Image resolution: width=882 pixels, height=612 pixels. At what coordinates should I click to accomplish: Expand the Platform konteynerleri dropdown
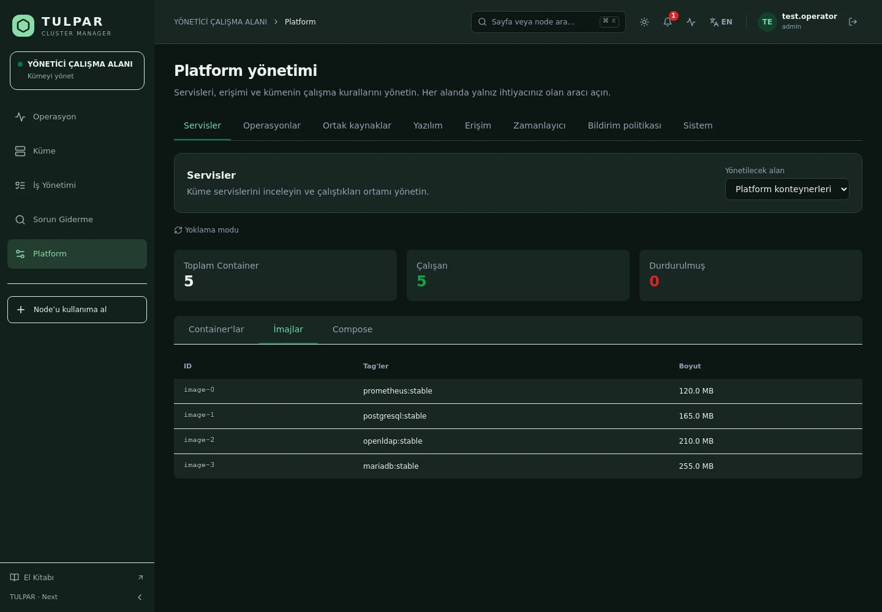click(787, 189)
